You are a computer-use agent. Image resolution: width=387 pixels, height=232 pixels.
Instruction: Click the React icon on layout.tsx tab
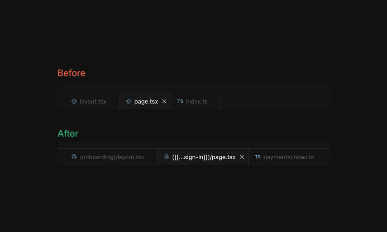tap(74, 101)
